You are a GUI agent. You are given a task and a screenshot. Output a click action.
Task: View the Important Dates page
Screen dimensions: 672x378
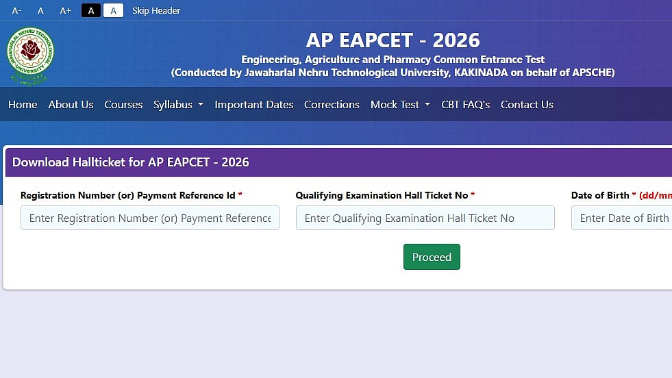(253, 104)
